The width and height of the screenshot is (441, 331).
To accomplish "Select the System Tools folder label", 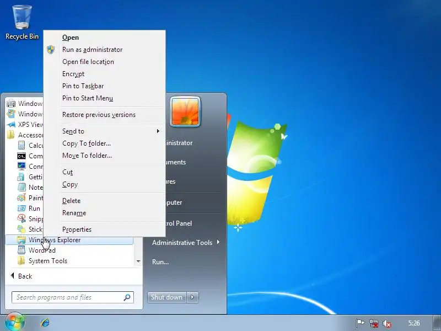I will point(48,261).
